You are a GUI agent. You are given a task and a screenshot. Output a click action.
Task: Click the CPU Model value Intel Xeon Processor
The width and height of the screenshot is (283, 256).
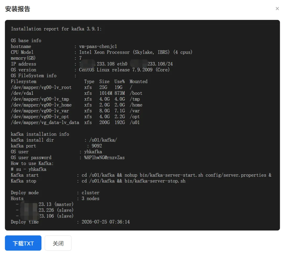pyautogui.click(x=136, y=52)
